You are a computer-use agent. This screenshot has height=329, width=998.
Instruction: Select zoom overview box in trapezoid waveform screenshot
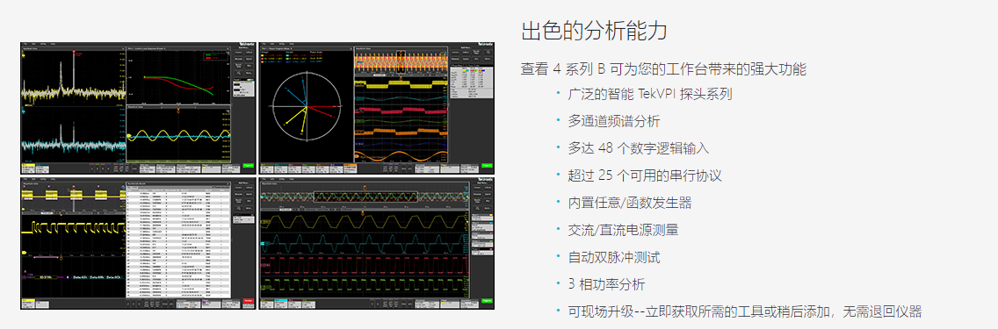click(x=366, y=197)
